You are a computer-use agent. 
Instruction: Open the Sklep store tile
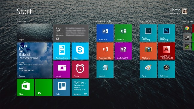[25, 87]
